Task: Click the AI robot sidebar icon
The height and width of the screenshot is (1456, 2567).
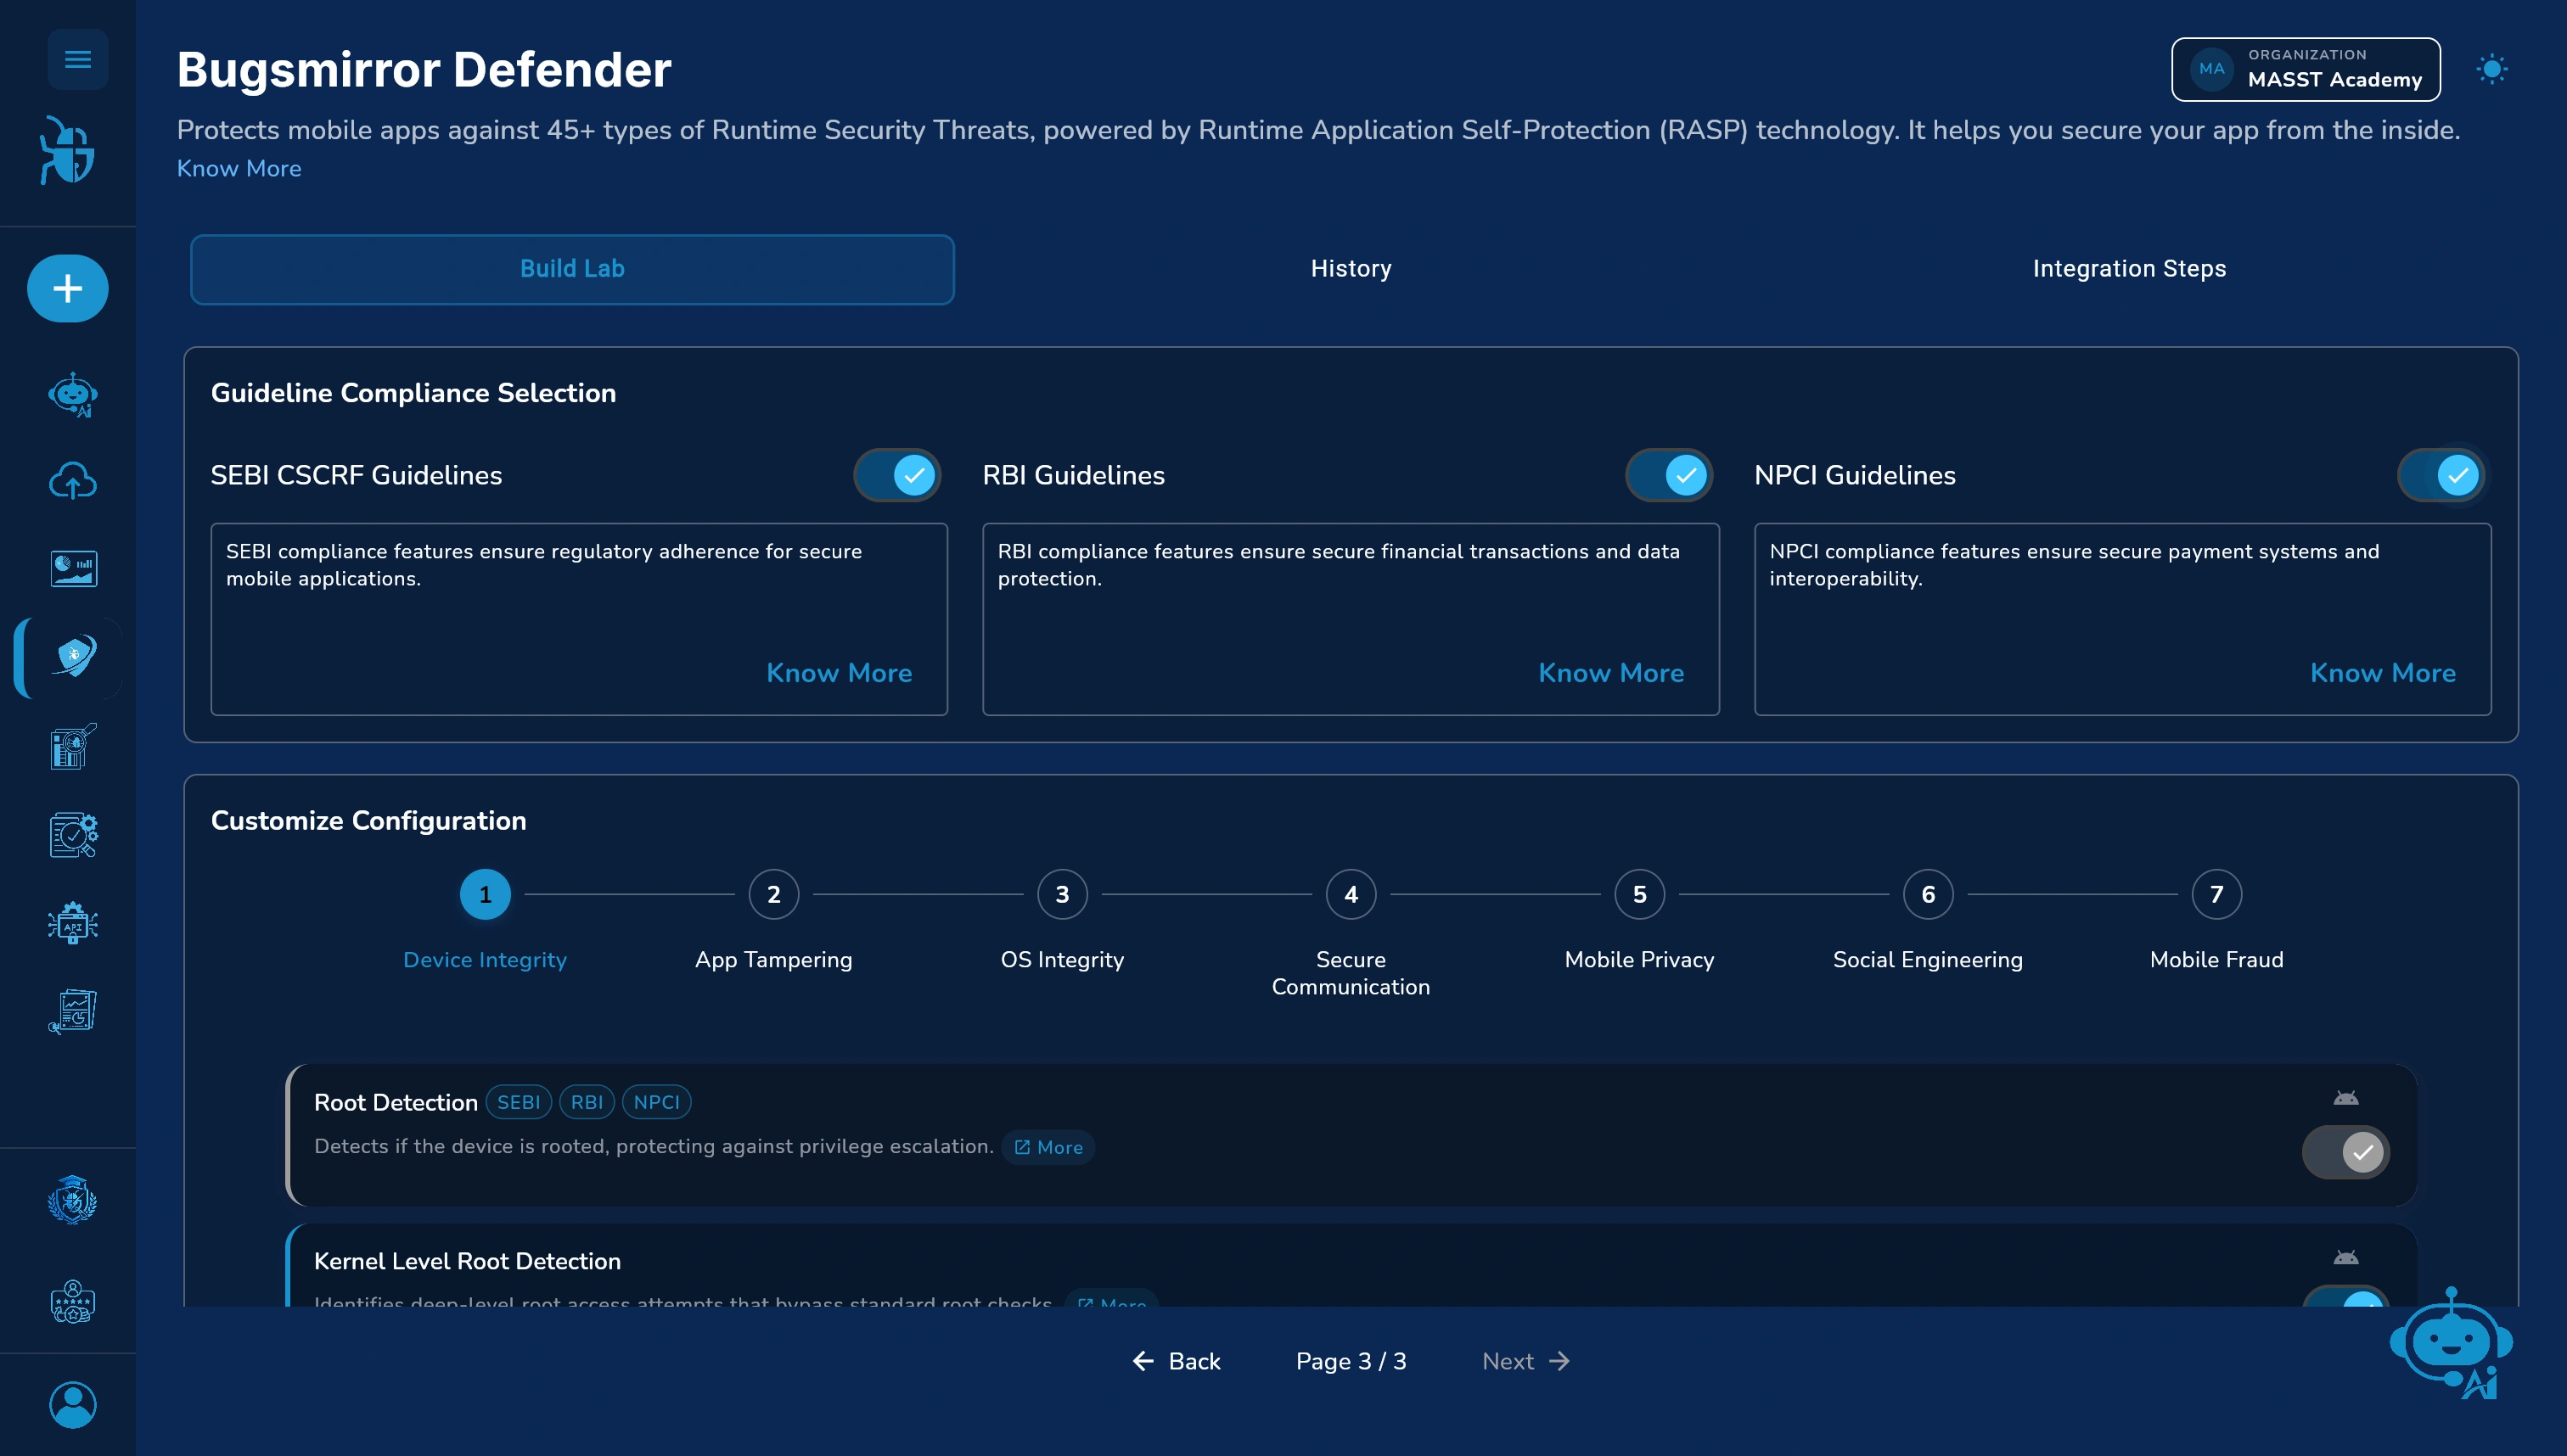Action: coord(73,394)
